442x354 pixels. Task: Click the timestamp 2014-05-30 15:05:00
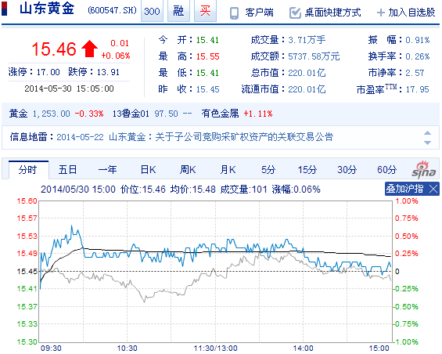click(x=69, y=88)
